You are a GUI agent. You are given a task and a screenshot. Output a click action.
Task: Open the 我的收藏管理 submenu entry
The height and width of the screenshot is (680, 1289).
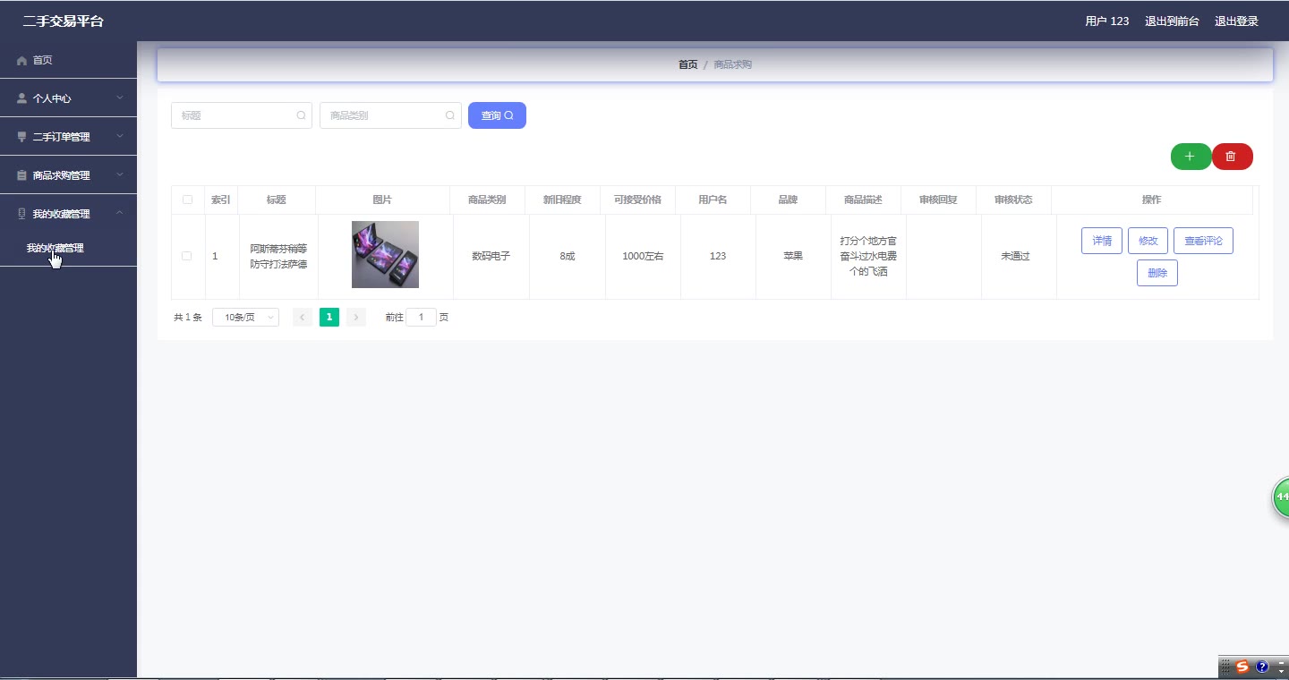pos(68,249)
